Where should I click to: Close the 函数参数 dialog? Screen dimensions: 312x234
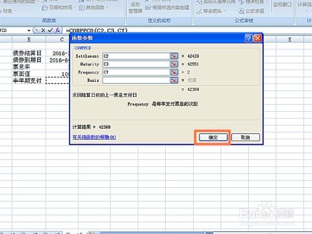257,38
